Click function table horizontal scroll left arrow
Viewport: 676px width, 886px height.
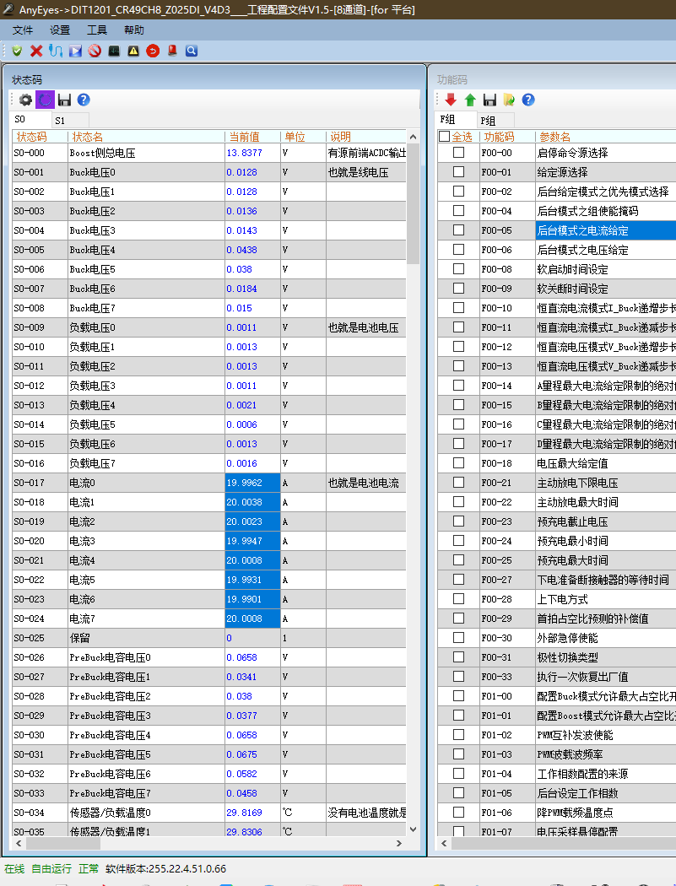pyautogui.click(x=444, y=843)
